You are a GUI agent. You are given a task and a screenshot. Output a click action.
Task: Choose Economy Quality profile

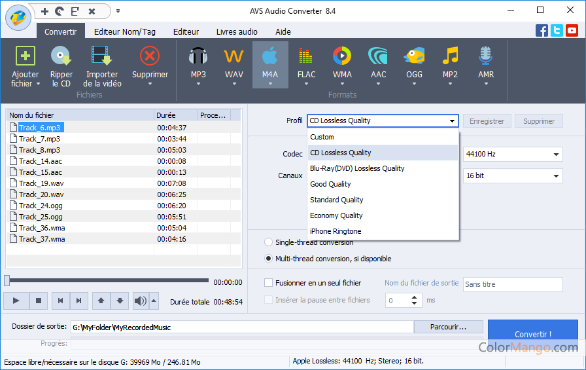383,215
